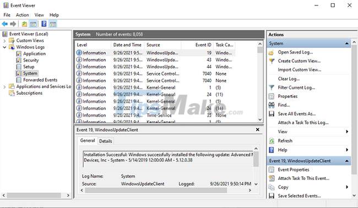Close the Event 19 preview pane
This screenshot has height=208, width=358.
pos(258,129)
